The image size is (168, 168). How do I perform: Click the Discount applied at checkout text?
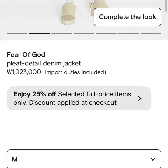pyautogui.click(x=73, y=103)
